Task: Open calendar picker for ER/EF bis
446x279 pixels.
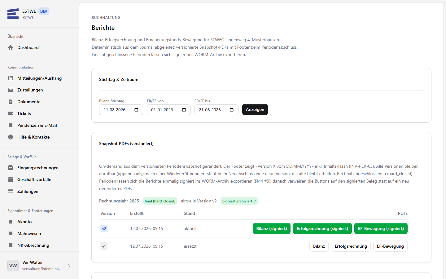Action: click(x=232, y=110)
